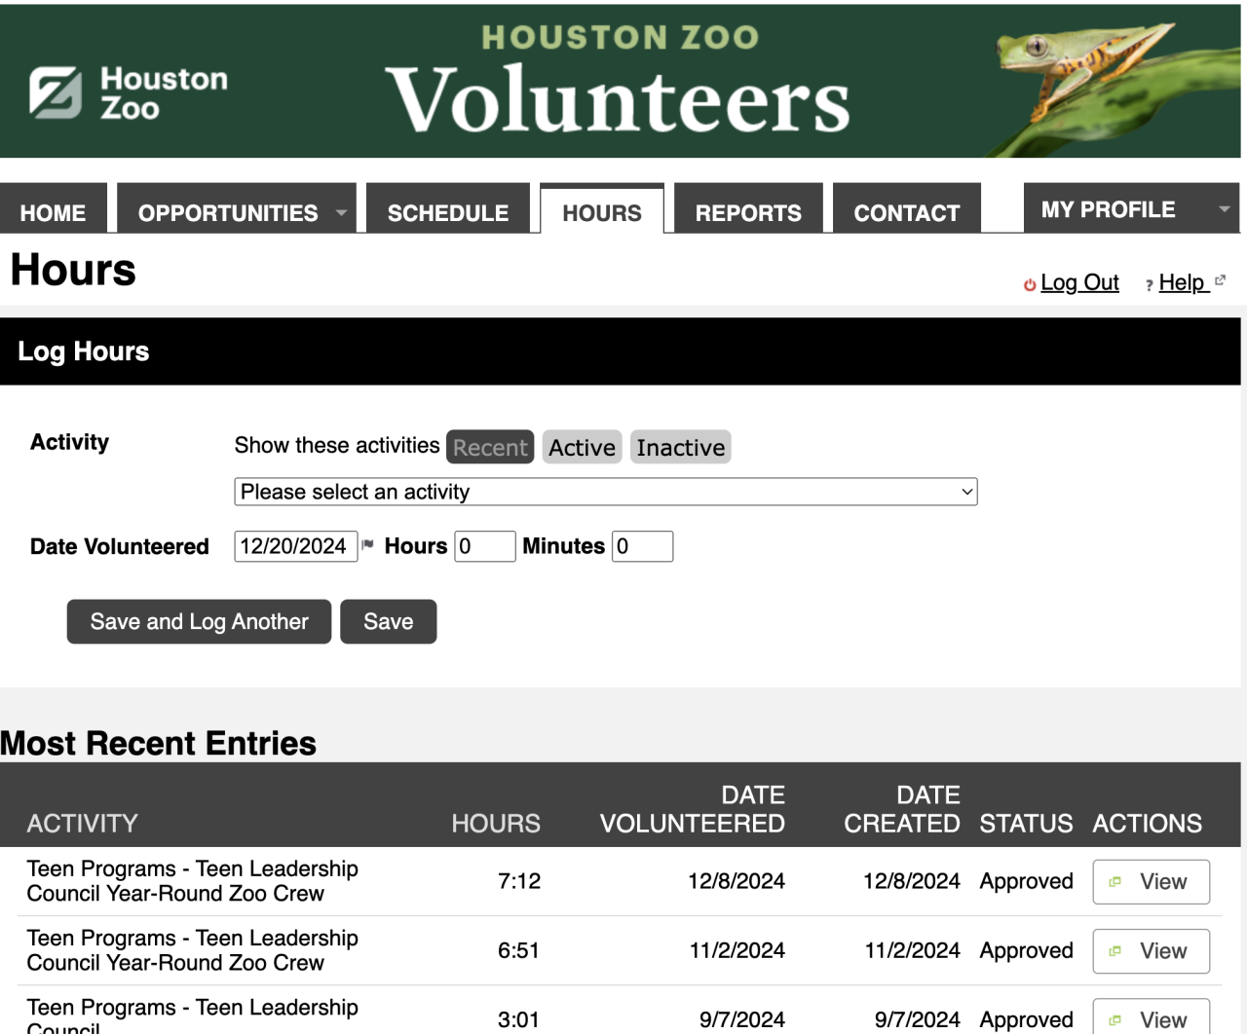Click the 'Show these activities' label
The height and width of the screenshot is (1034, 1247).
(337, 445)
